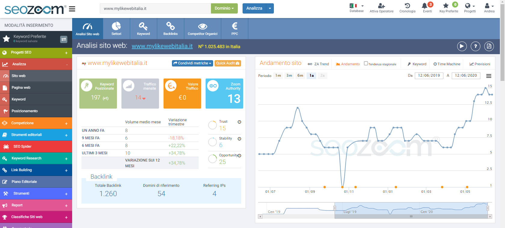
Task: Switch to the PPC tab
Action: 235,29
